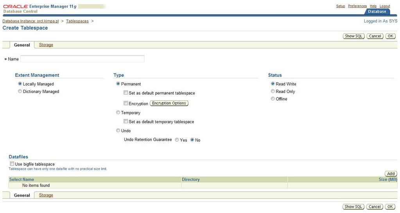Open the Help link
The height and width of the screenshot is (213, 400).
(373, 6)
